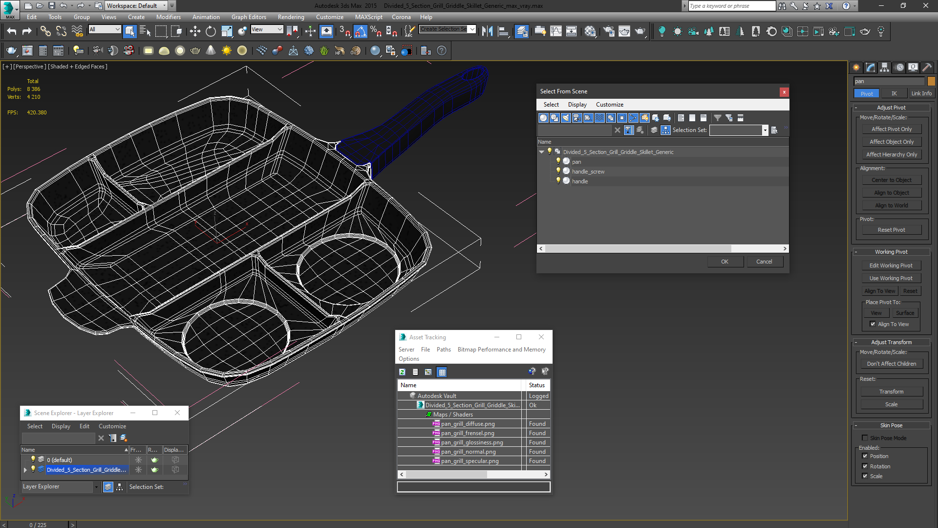Click Cancel in Select From Scene dialog

point(764,262)
